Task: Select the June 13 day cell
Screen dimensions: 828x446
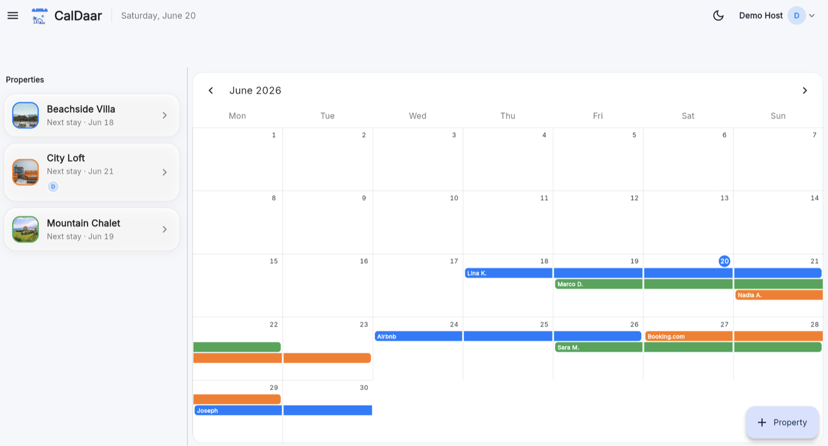Action: (688, 222)
